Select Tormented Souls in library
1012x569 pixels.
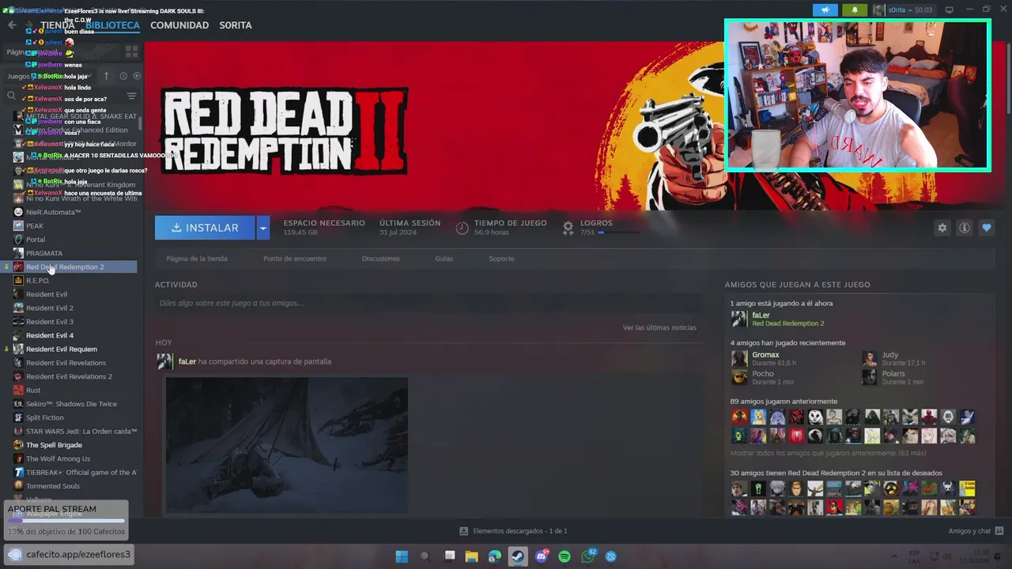tap(53, 486)
